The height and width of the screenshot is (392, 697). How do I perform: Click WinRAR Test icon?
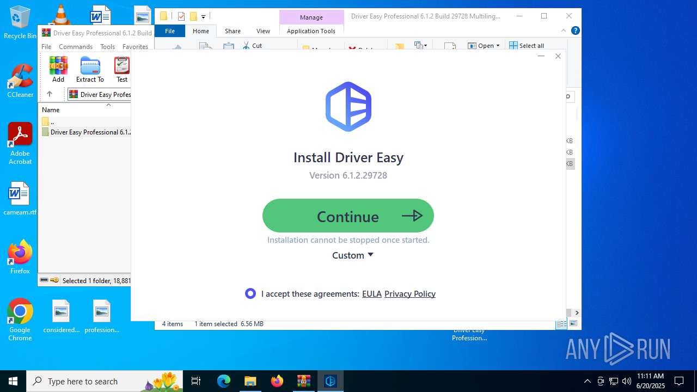click(x=122, y=70)
